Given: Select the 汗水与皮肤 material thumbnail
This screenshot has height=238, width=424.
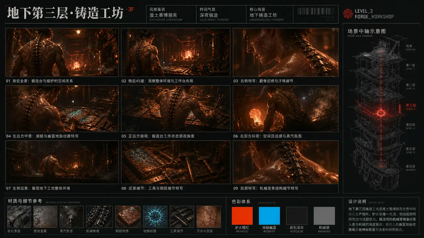Looking at the screenshot, I should point(209,217).
